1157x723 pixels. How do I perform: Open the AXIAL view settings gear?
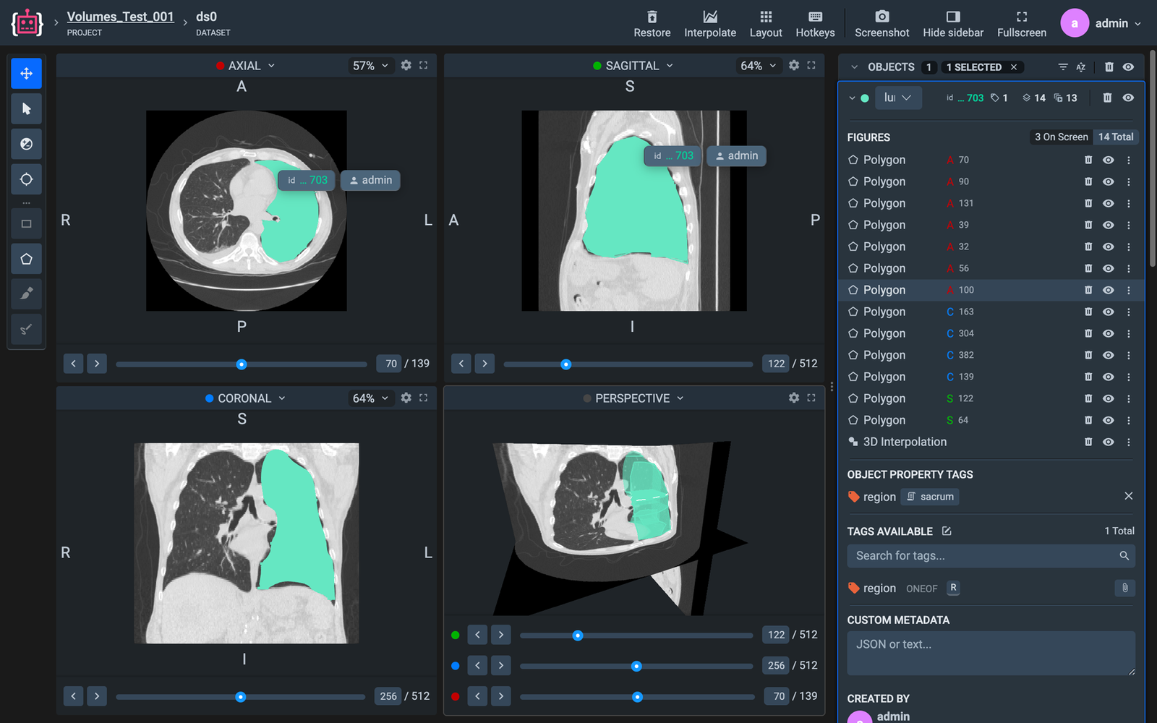click(x=406, y=65)
